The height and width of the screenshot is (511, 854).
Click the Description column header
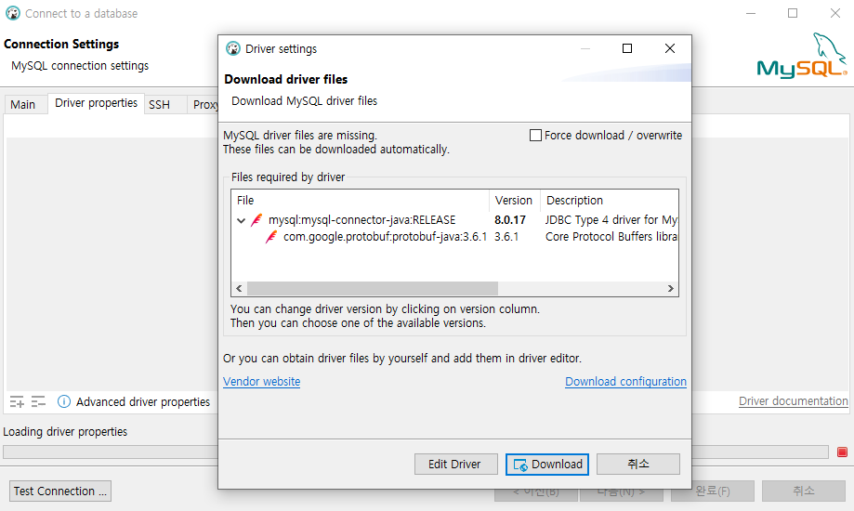tap(609, 200)
